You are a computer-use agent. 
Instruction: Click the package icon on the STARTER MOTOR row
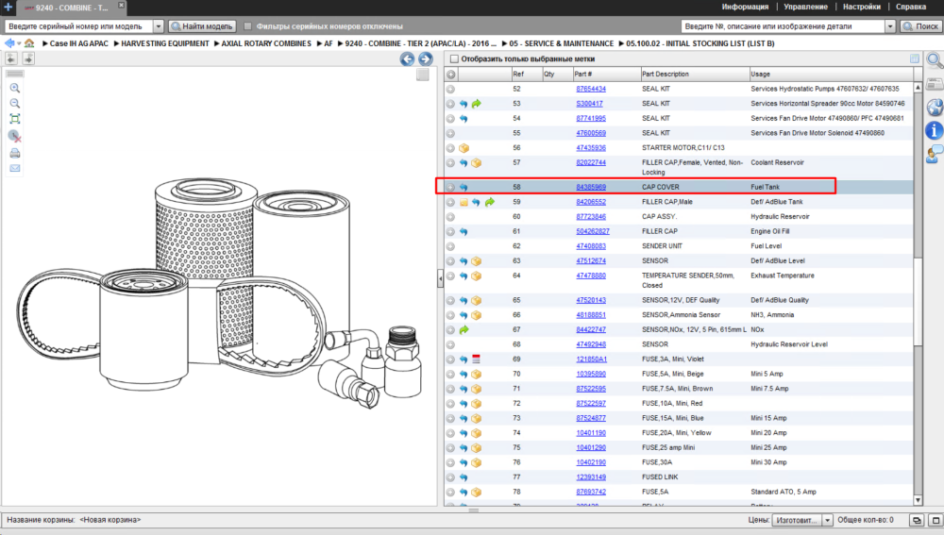click(464, 148)
